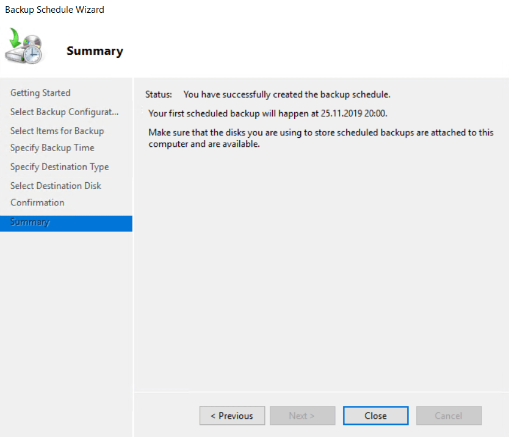Click the backup wizard disk-and-clock icon
This screenshot has width=509, height=437.
click(24, 46)
